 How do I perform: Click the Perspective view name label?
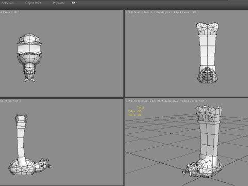141,101
